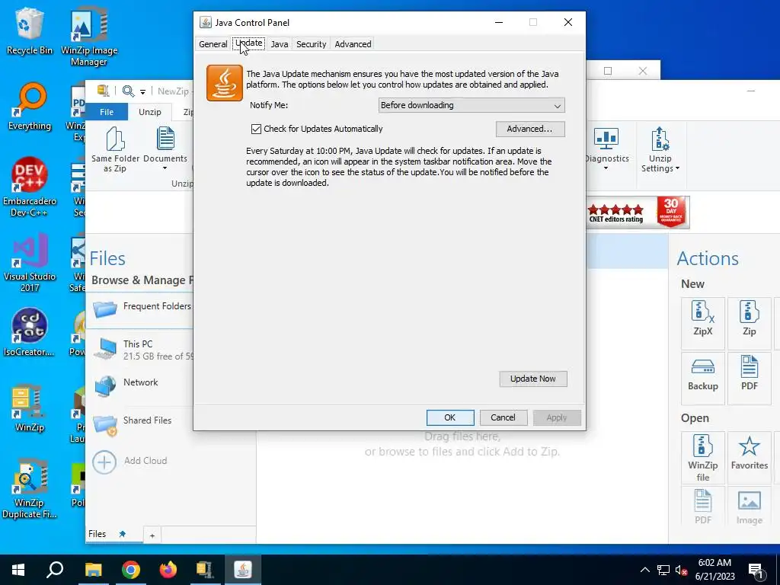
Task: Add a new tab with plus button
Action: [152, 535]
